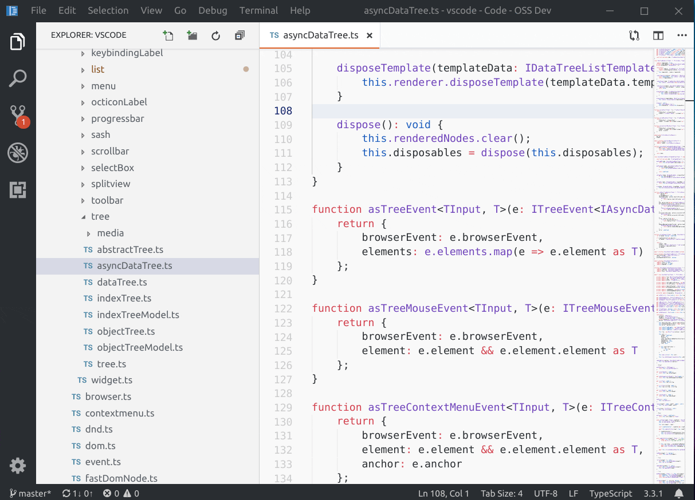The height and width of the screenshot is (500, 695).
Task: Open the Selection menu
Action: pos(108,10)
